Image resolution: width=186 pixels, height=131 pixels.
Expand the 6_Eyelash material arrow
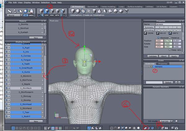(42, 32)
